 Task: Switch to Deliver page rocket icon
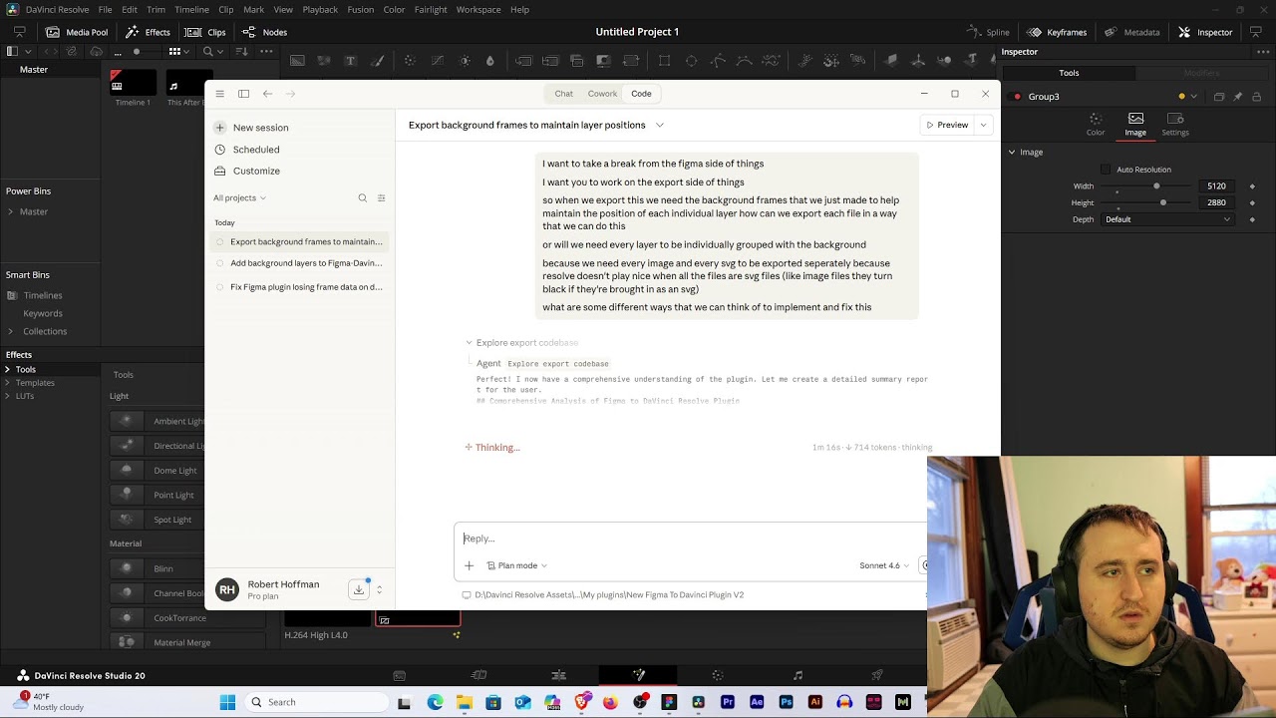[877, 675]
